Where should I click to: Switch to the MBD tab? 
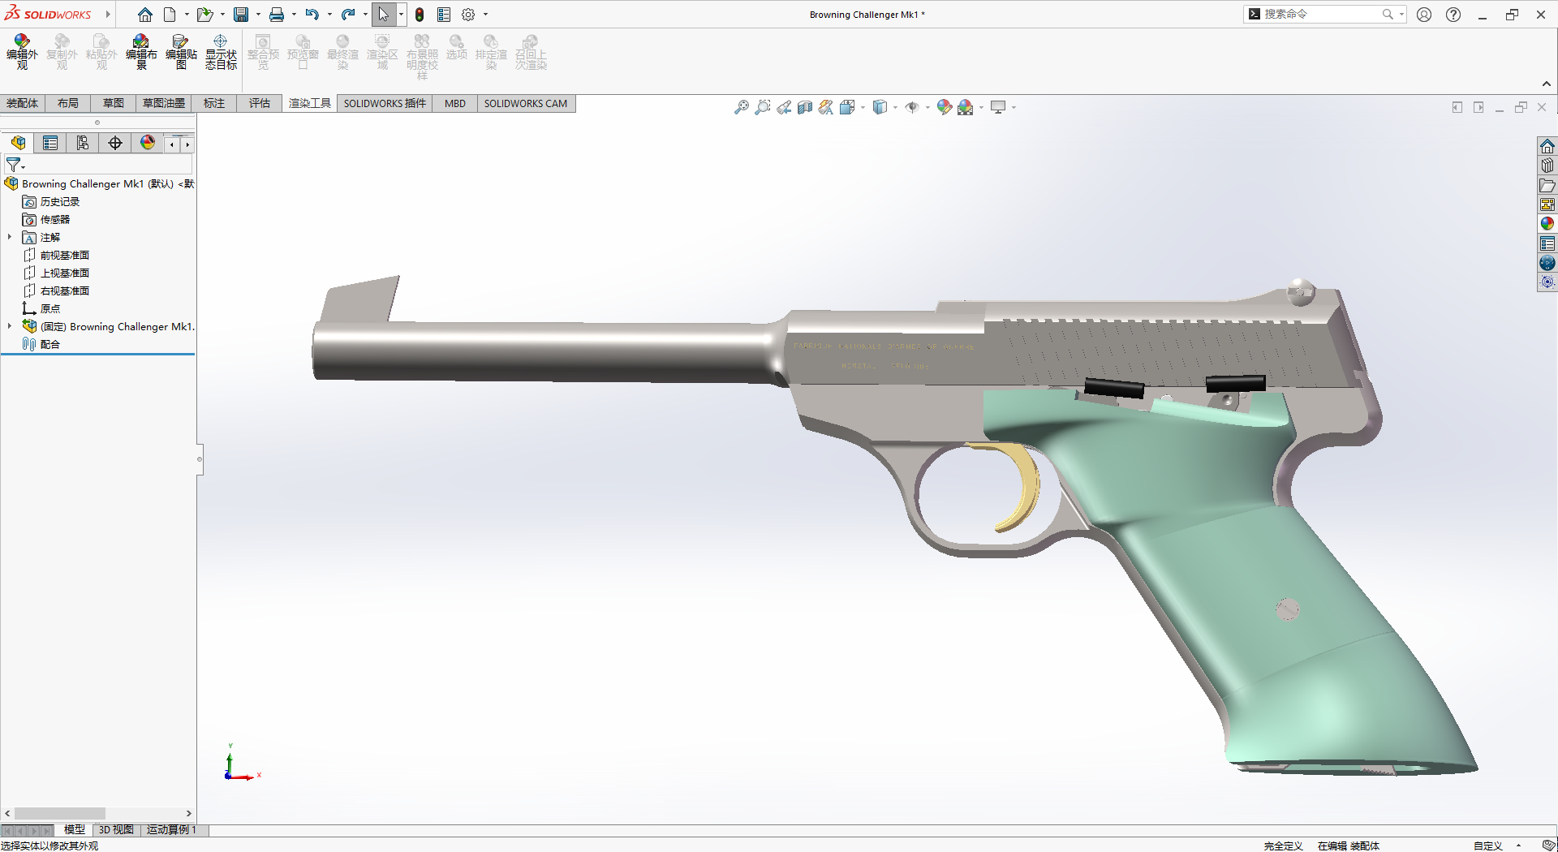click(x=455, y=103)
